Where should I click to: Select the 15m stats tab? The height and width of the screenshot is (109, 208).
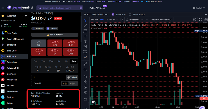[43, 61]
